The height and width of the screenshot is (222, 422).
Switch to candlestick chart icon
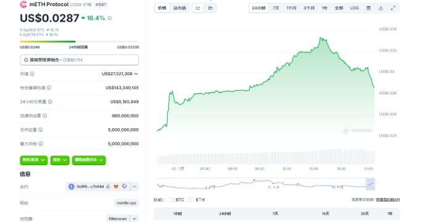210,8
